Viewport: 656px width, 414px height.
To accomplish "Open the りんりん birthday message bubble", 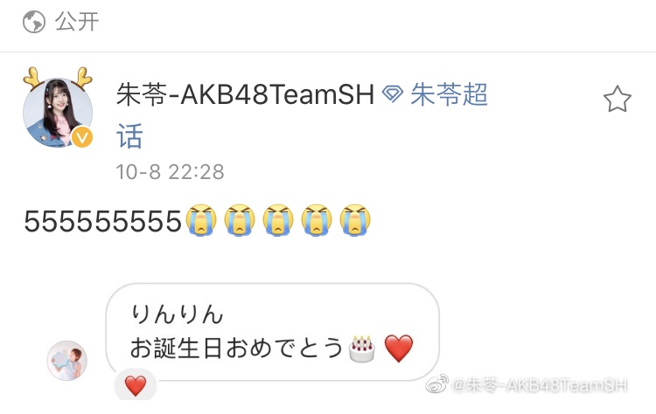I will point(272,332).
